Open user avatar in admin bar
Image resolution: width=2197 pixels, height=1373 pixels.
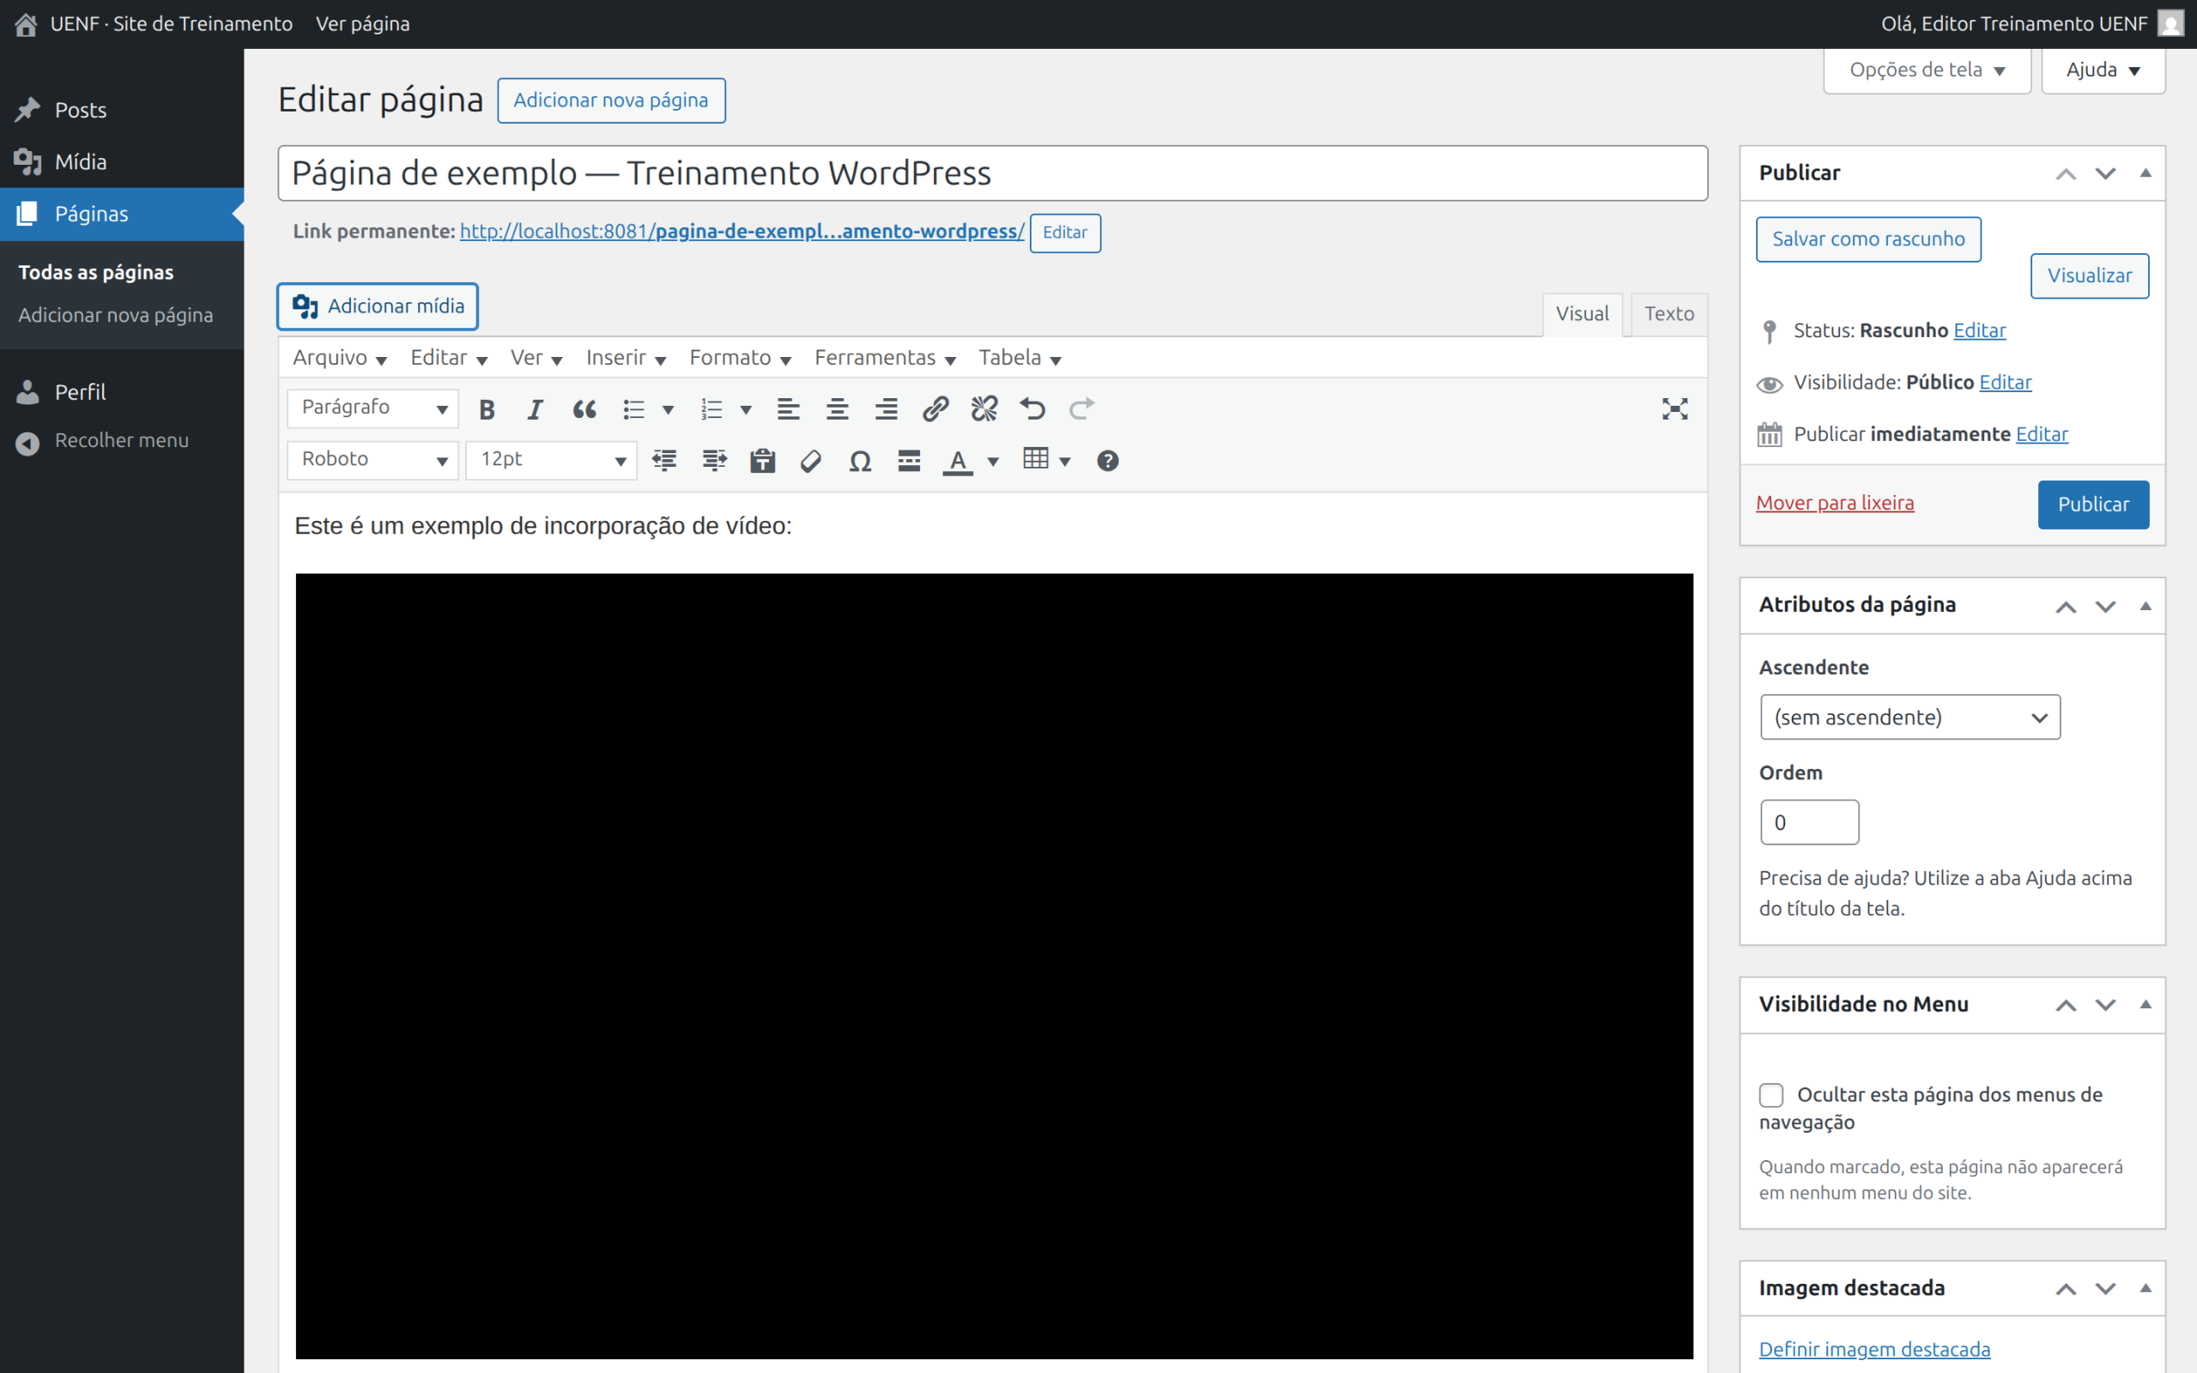(x=2170, y=24)
